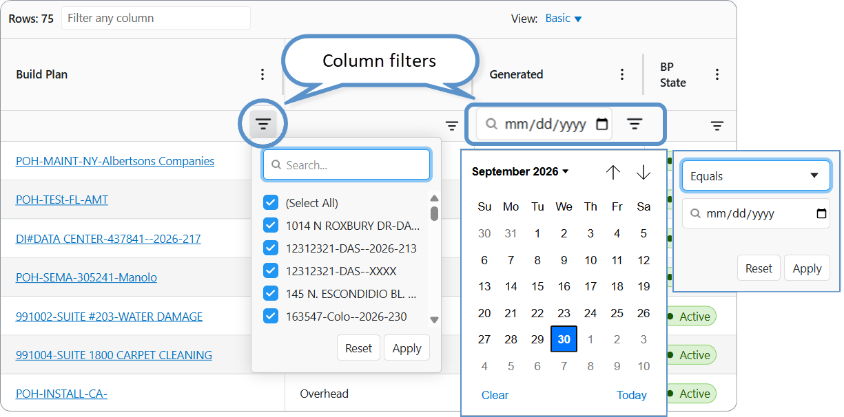Click the Generated column header
The width and height of the screenshot is (844, 417).
tap(516, 74)
